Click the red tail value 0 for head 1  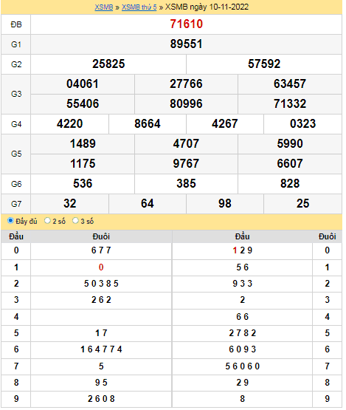click(x=101, y=267)
